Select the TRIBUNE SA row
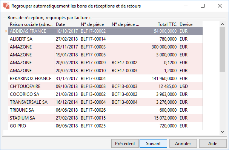The width and height of the screenshot is (229, 150). click(x=105, y=110)
